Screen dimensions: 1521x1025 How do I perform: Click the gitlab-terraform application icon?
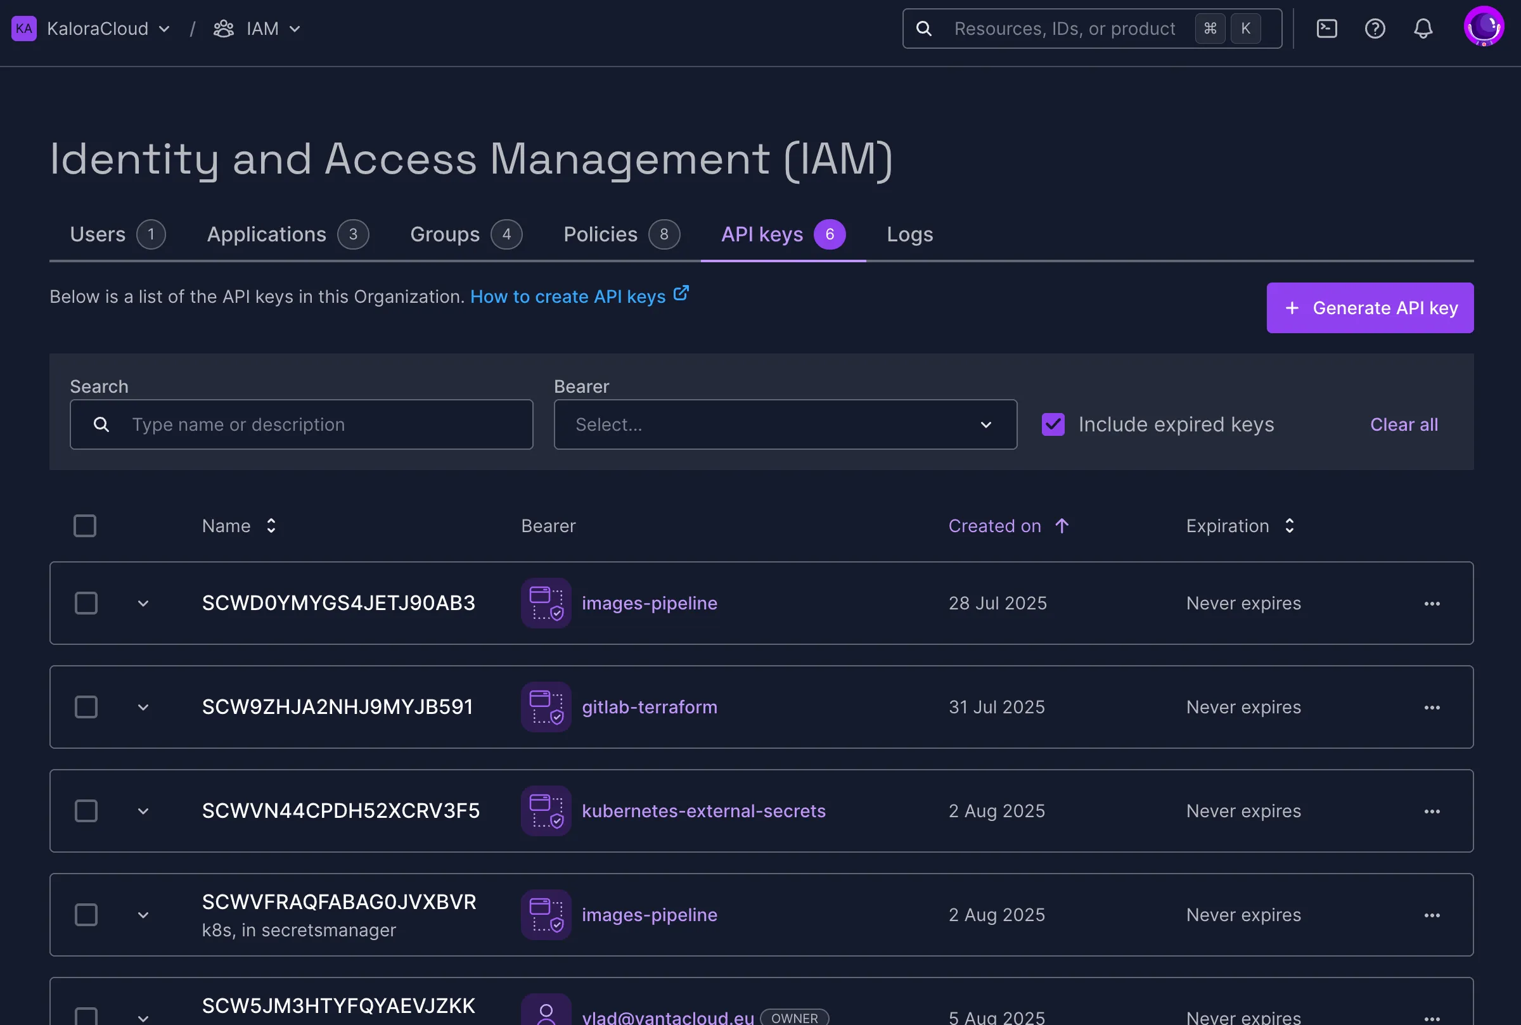[x=546, y=708]
